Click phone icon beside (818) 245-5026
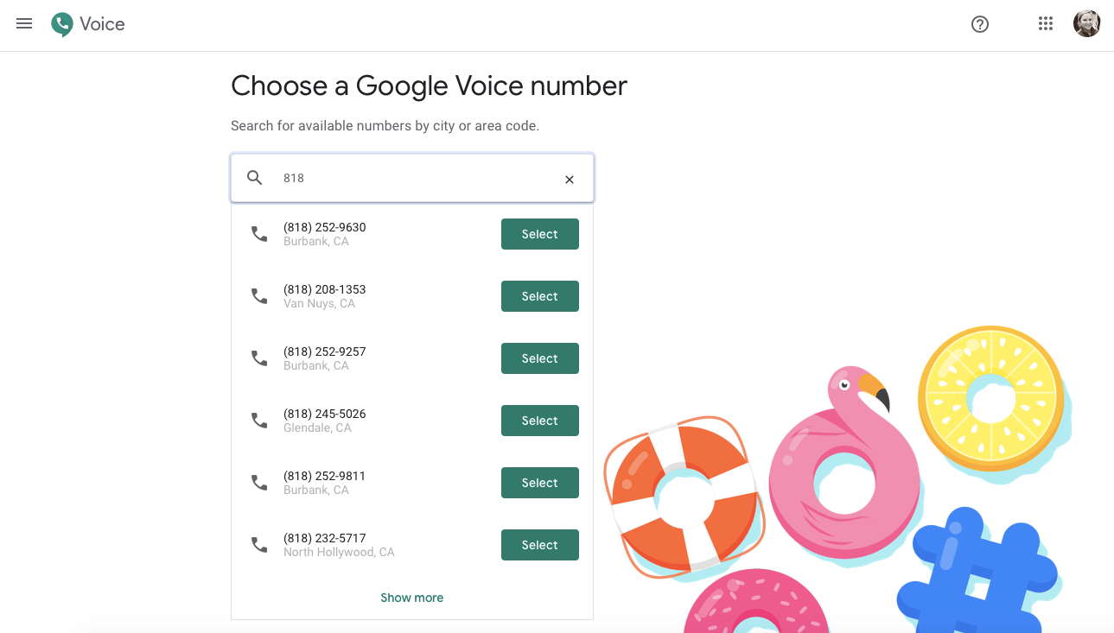1114x633 pixels. click(259, 421)
